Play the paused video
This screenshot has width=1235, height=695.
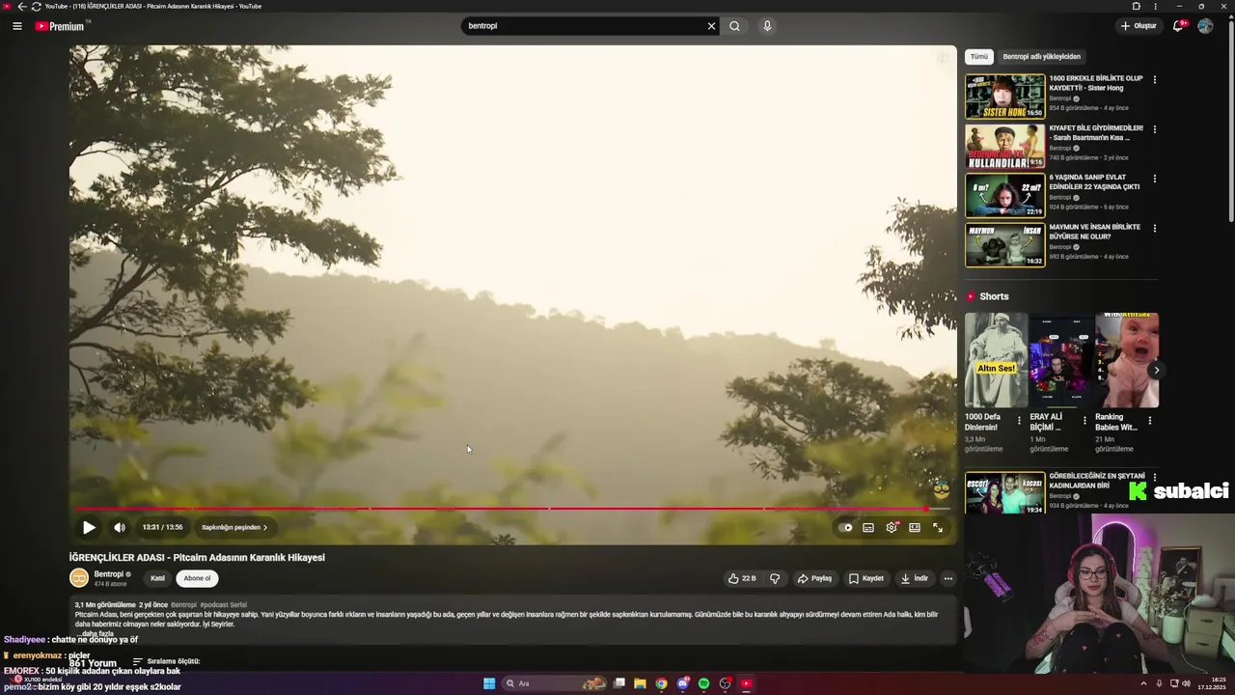tap(89, 527)
